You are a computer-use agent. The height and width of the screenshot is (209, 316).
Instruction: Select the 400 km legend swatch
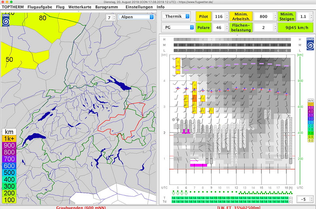pos(9,180)
